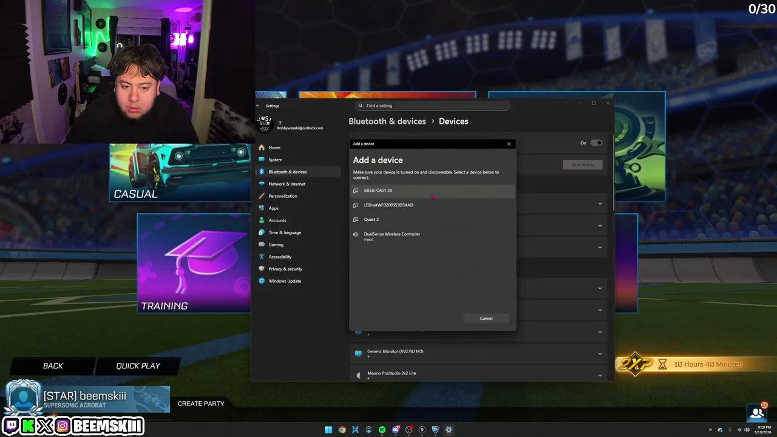Click QUICK PLAY in Rocket League
The height and width of the screenshot is (437, 777).
pyautogui.click(x=138, y=366)
